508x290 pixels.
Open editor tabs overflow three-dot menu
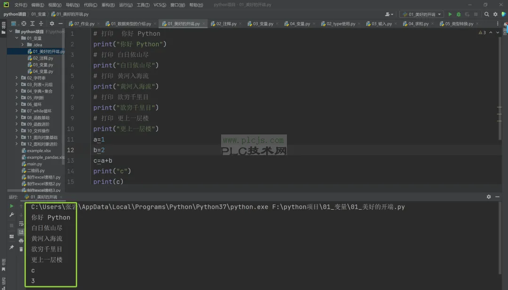click(x=498, y=24)
